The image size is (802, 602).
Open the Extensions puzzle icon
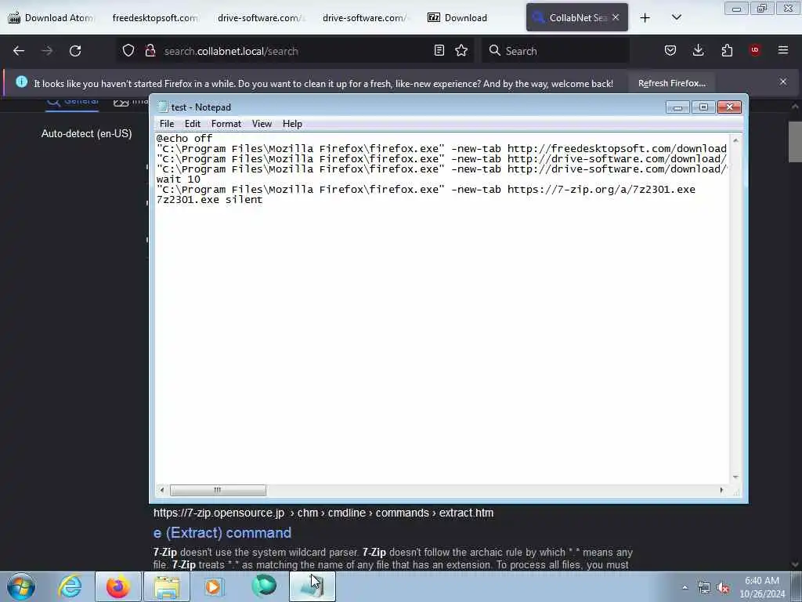(727, 50)
